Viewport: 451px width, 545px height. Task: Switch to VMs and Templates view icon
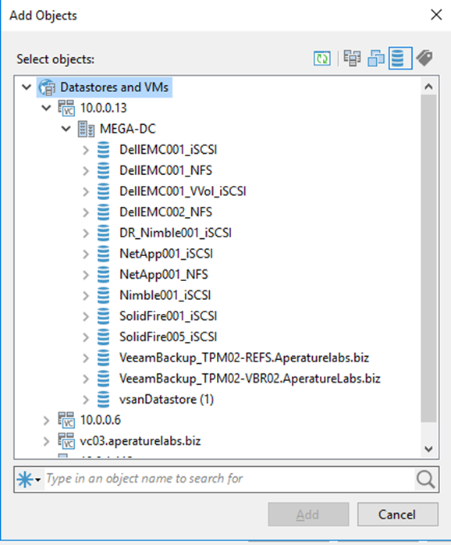(x=376, y=58)
